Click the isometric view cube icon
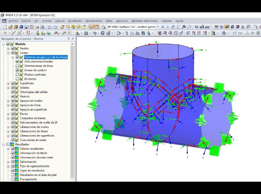The image size is (261, 194). 175,33
